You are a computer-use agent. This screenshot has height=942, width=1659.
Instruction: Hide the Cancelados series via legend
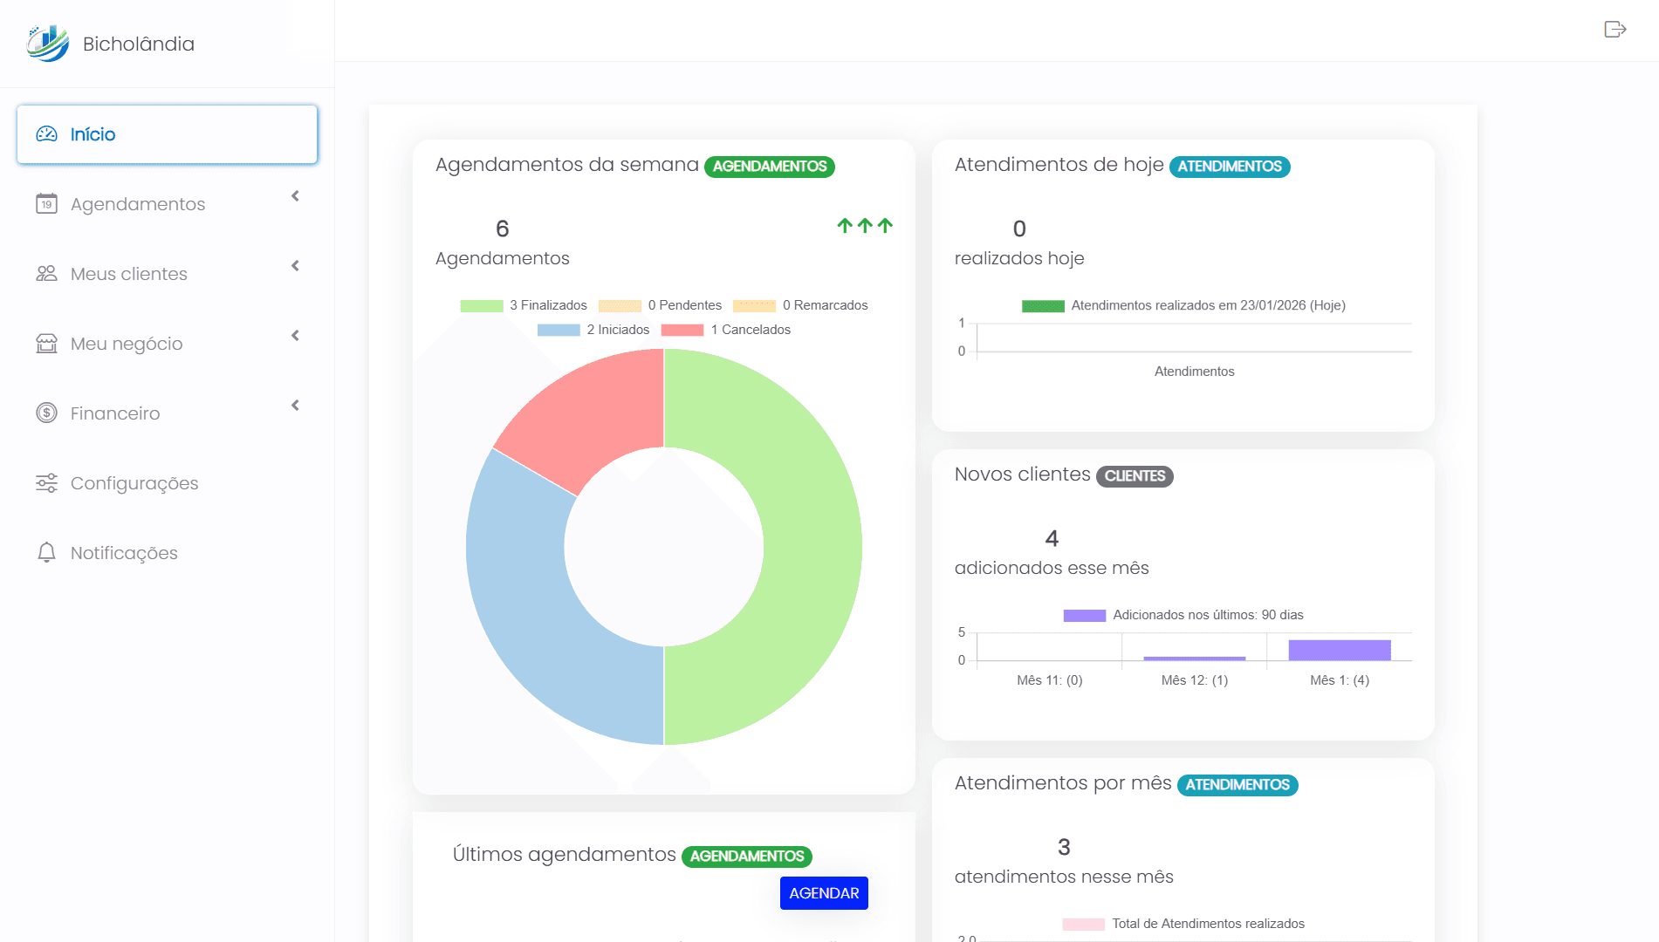coord(726,330)
